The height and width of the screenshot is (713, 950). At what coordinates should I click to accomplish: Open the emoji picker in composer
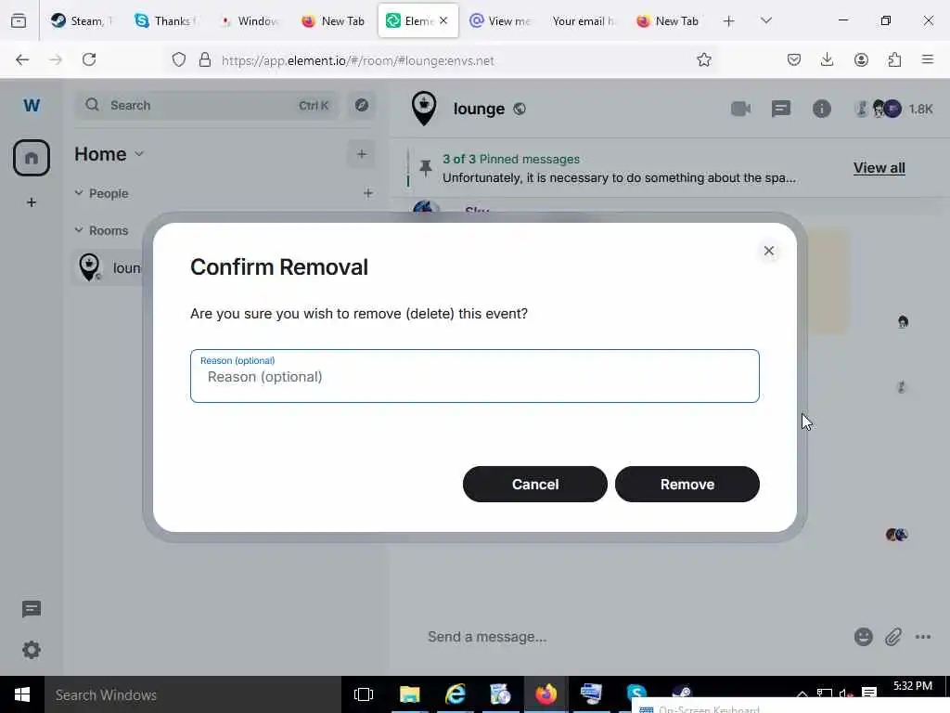863,637
